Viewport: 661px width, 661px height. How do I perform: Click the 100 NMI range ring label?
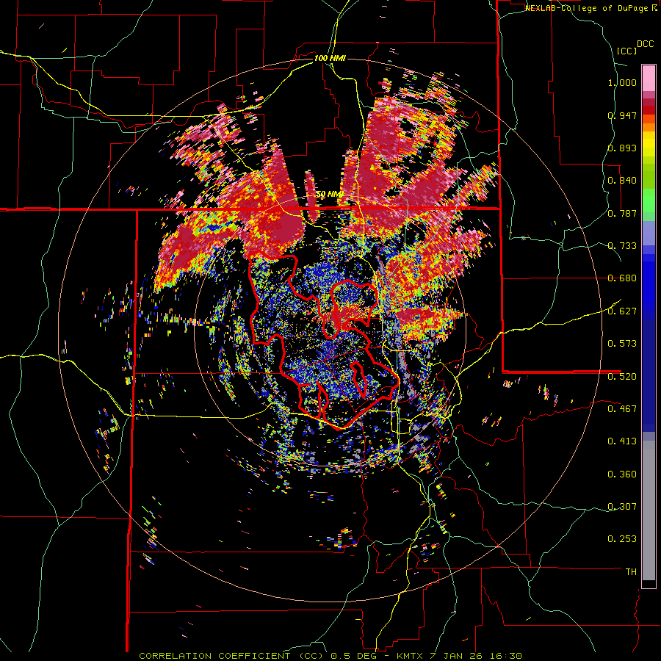coord(330,58)
